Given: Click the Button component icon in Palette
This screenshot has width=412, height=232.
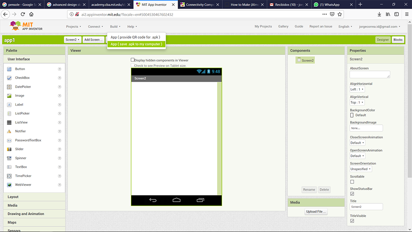Looking at the screenshot, I should click(x=9, y=69).
